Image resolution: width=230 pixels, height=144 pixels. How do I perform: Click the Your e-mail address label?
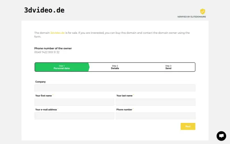click(46, 109)
